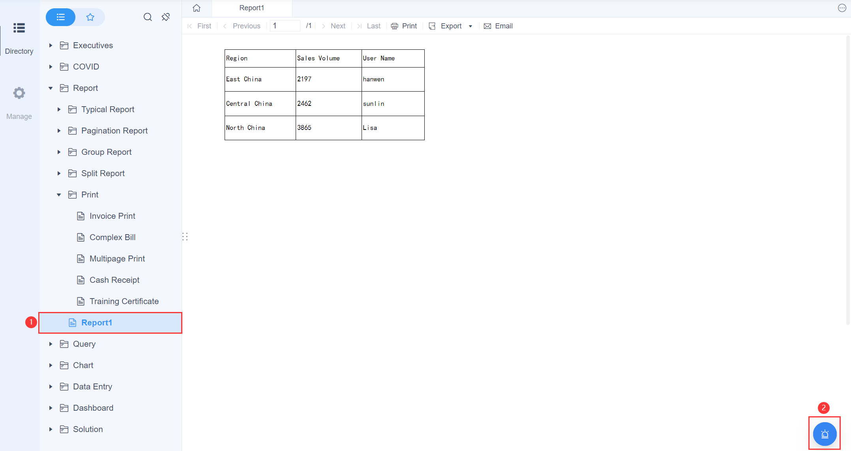
Task: Expand the Typical Report folder
Action: (x=59, y=109)
